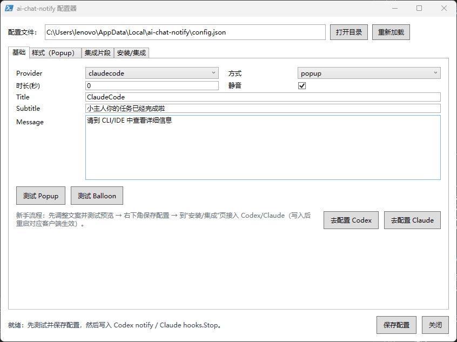Image resolution: width=457 pixels, height=342 pixels.
Task: Switch to the 安装/集成 tab
Action: pyautogui.click(x=131, y=52)
